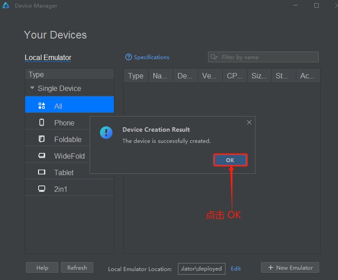
Task: Open the Specifications help icon
Action: point(129,57)
